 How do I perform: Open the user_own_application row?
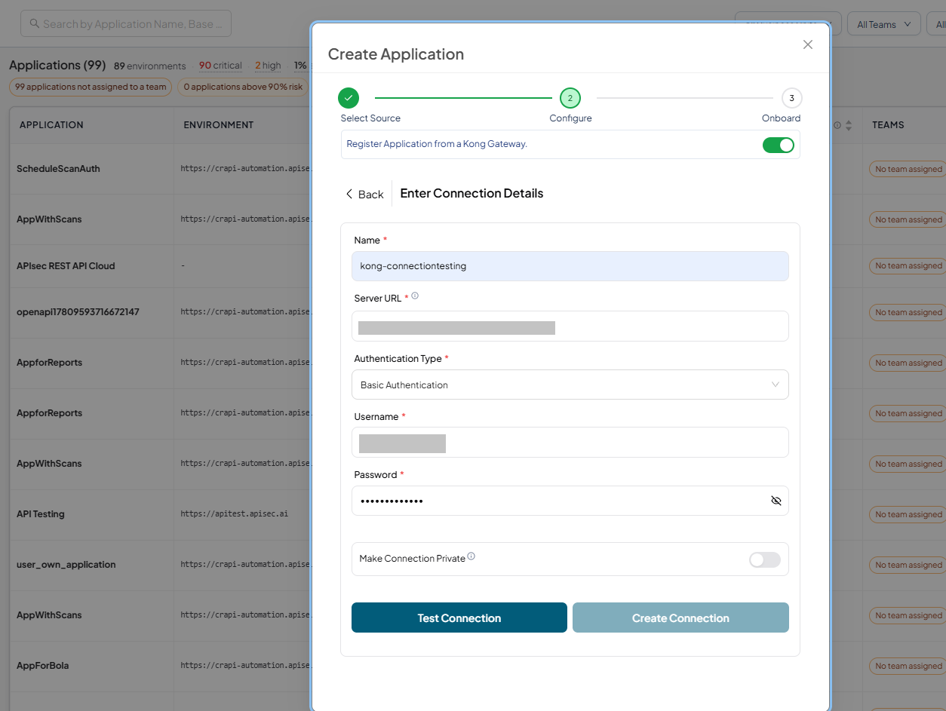click(66, 565)
